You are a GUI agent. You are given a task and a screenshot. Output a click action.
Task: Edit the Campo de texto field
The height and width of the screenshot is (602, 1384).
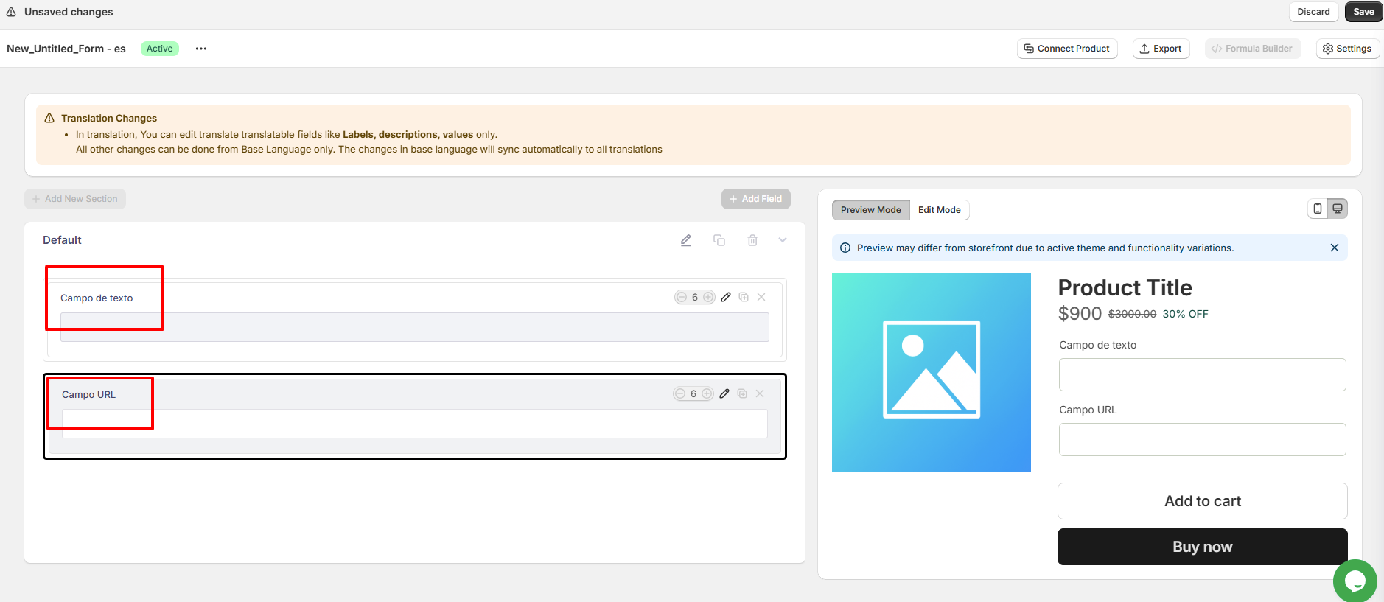[x=726, y=297]
